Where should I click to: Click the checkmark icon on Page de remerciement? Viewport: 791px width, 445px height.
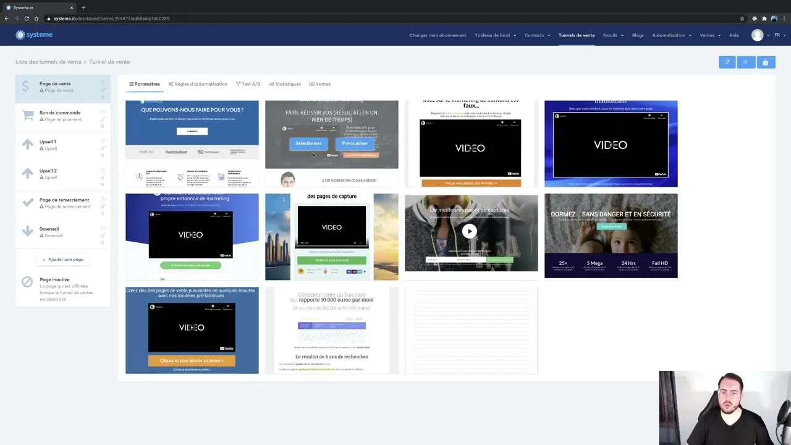pyautogui.click(x=27, y=203)
